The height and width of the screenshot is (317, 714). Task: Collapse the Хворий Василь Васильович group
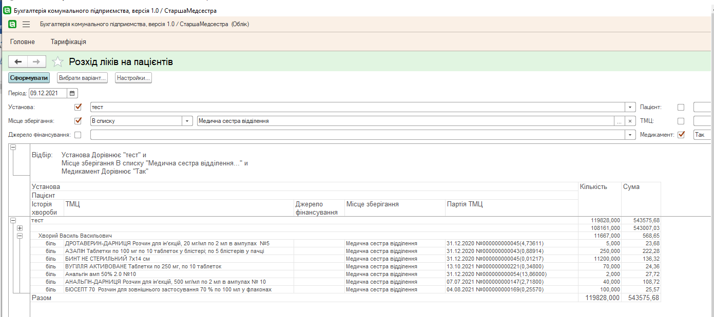20,236
